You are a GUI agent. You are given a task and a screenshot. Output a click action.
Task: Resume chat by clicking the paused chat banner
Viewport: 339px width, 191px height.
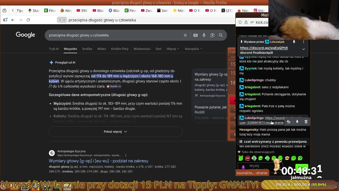273,142
